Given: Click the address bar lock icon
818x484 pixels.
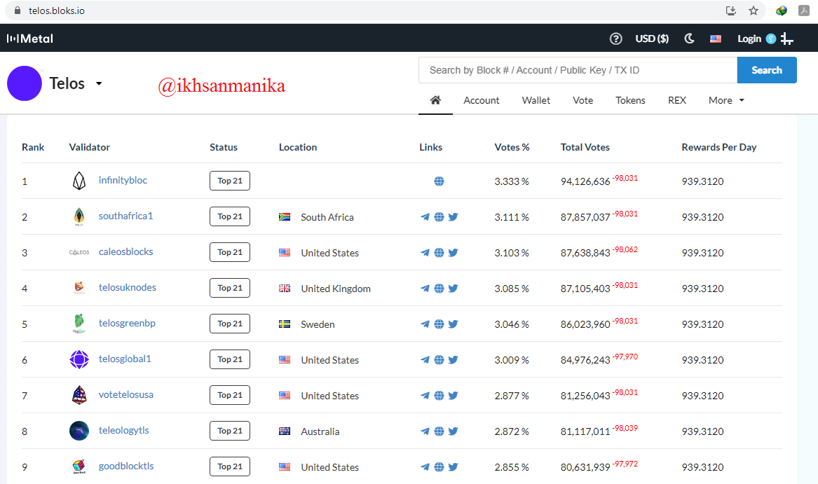Looking at the screenshot, I should (x=18, y=11).
